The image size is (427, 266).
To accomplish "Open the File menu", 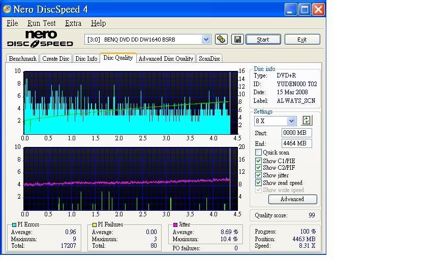I will tap(12, 23).
